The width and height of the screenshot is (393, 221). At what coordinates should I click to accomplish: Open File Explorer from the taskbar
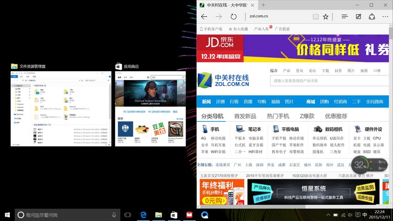pos(158,215)
